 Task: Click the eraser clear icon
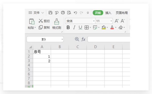click(x=121, y=28)
